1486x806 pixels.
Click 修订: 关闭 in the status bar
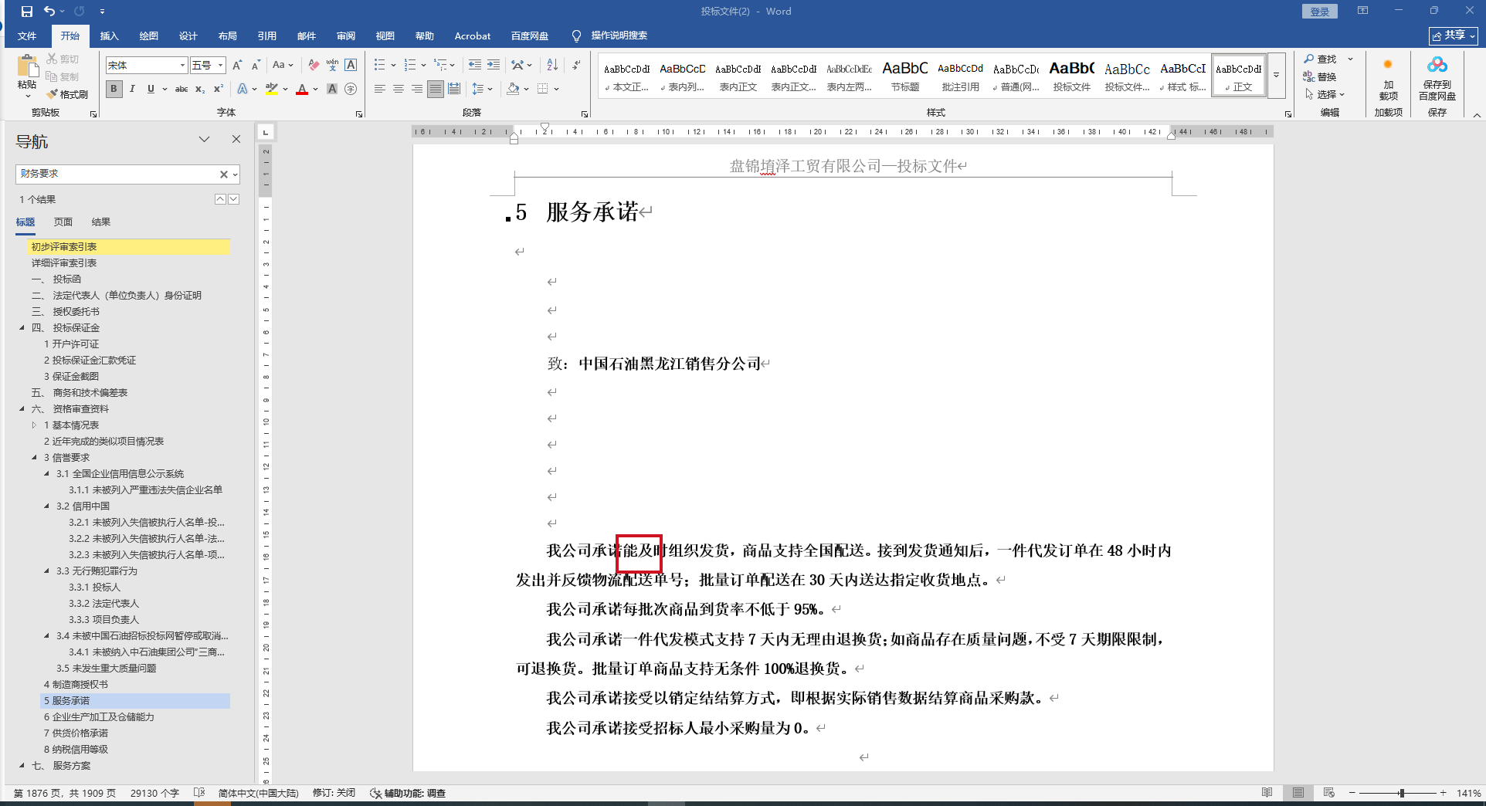pos(334,793)
